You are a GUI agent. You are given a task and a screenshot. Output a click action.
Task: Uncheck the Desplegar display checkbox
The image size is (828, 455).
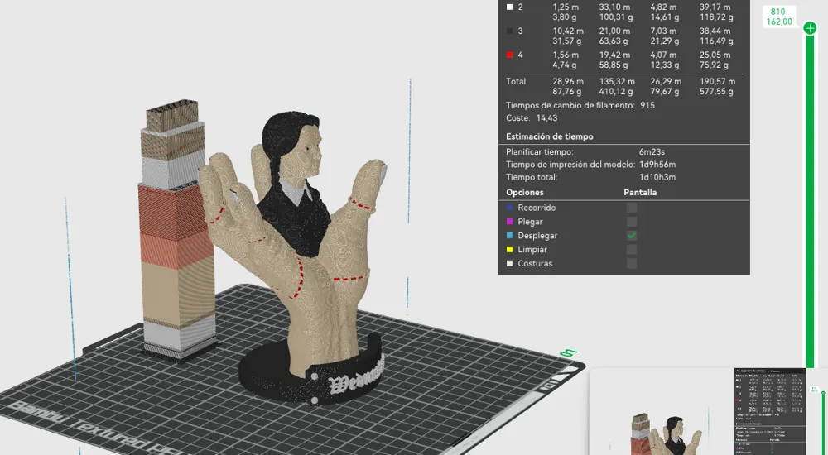click(632, 236)
